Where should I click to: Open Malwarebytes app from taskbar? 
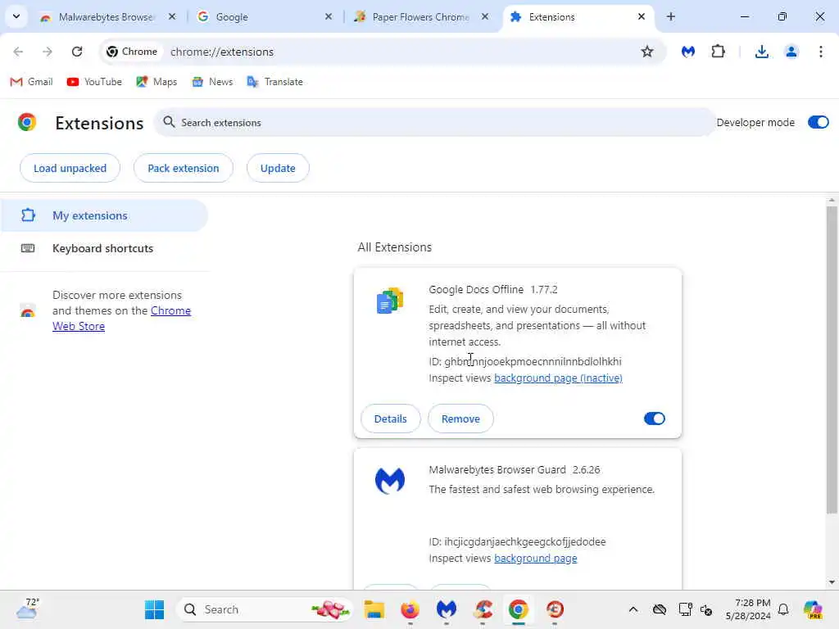[x=447, y=609]
